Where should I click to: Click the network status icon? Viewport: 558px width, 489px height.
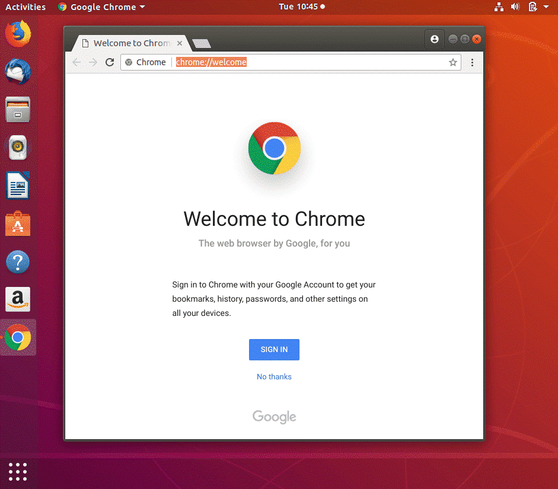[499, 7]
